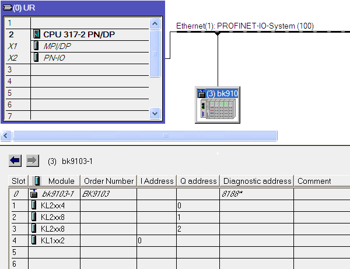
Task: Click the MPI/DP interface icon
Action: 36,46
